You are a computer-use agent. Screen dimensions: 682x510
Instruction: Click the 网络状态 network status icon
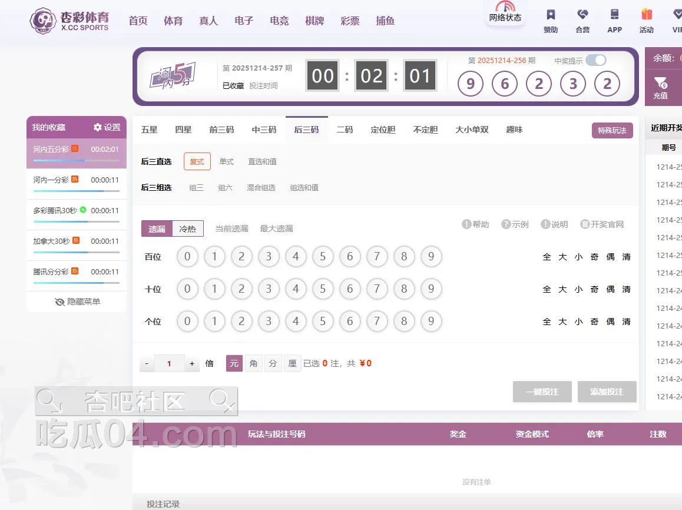(505, 7)
